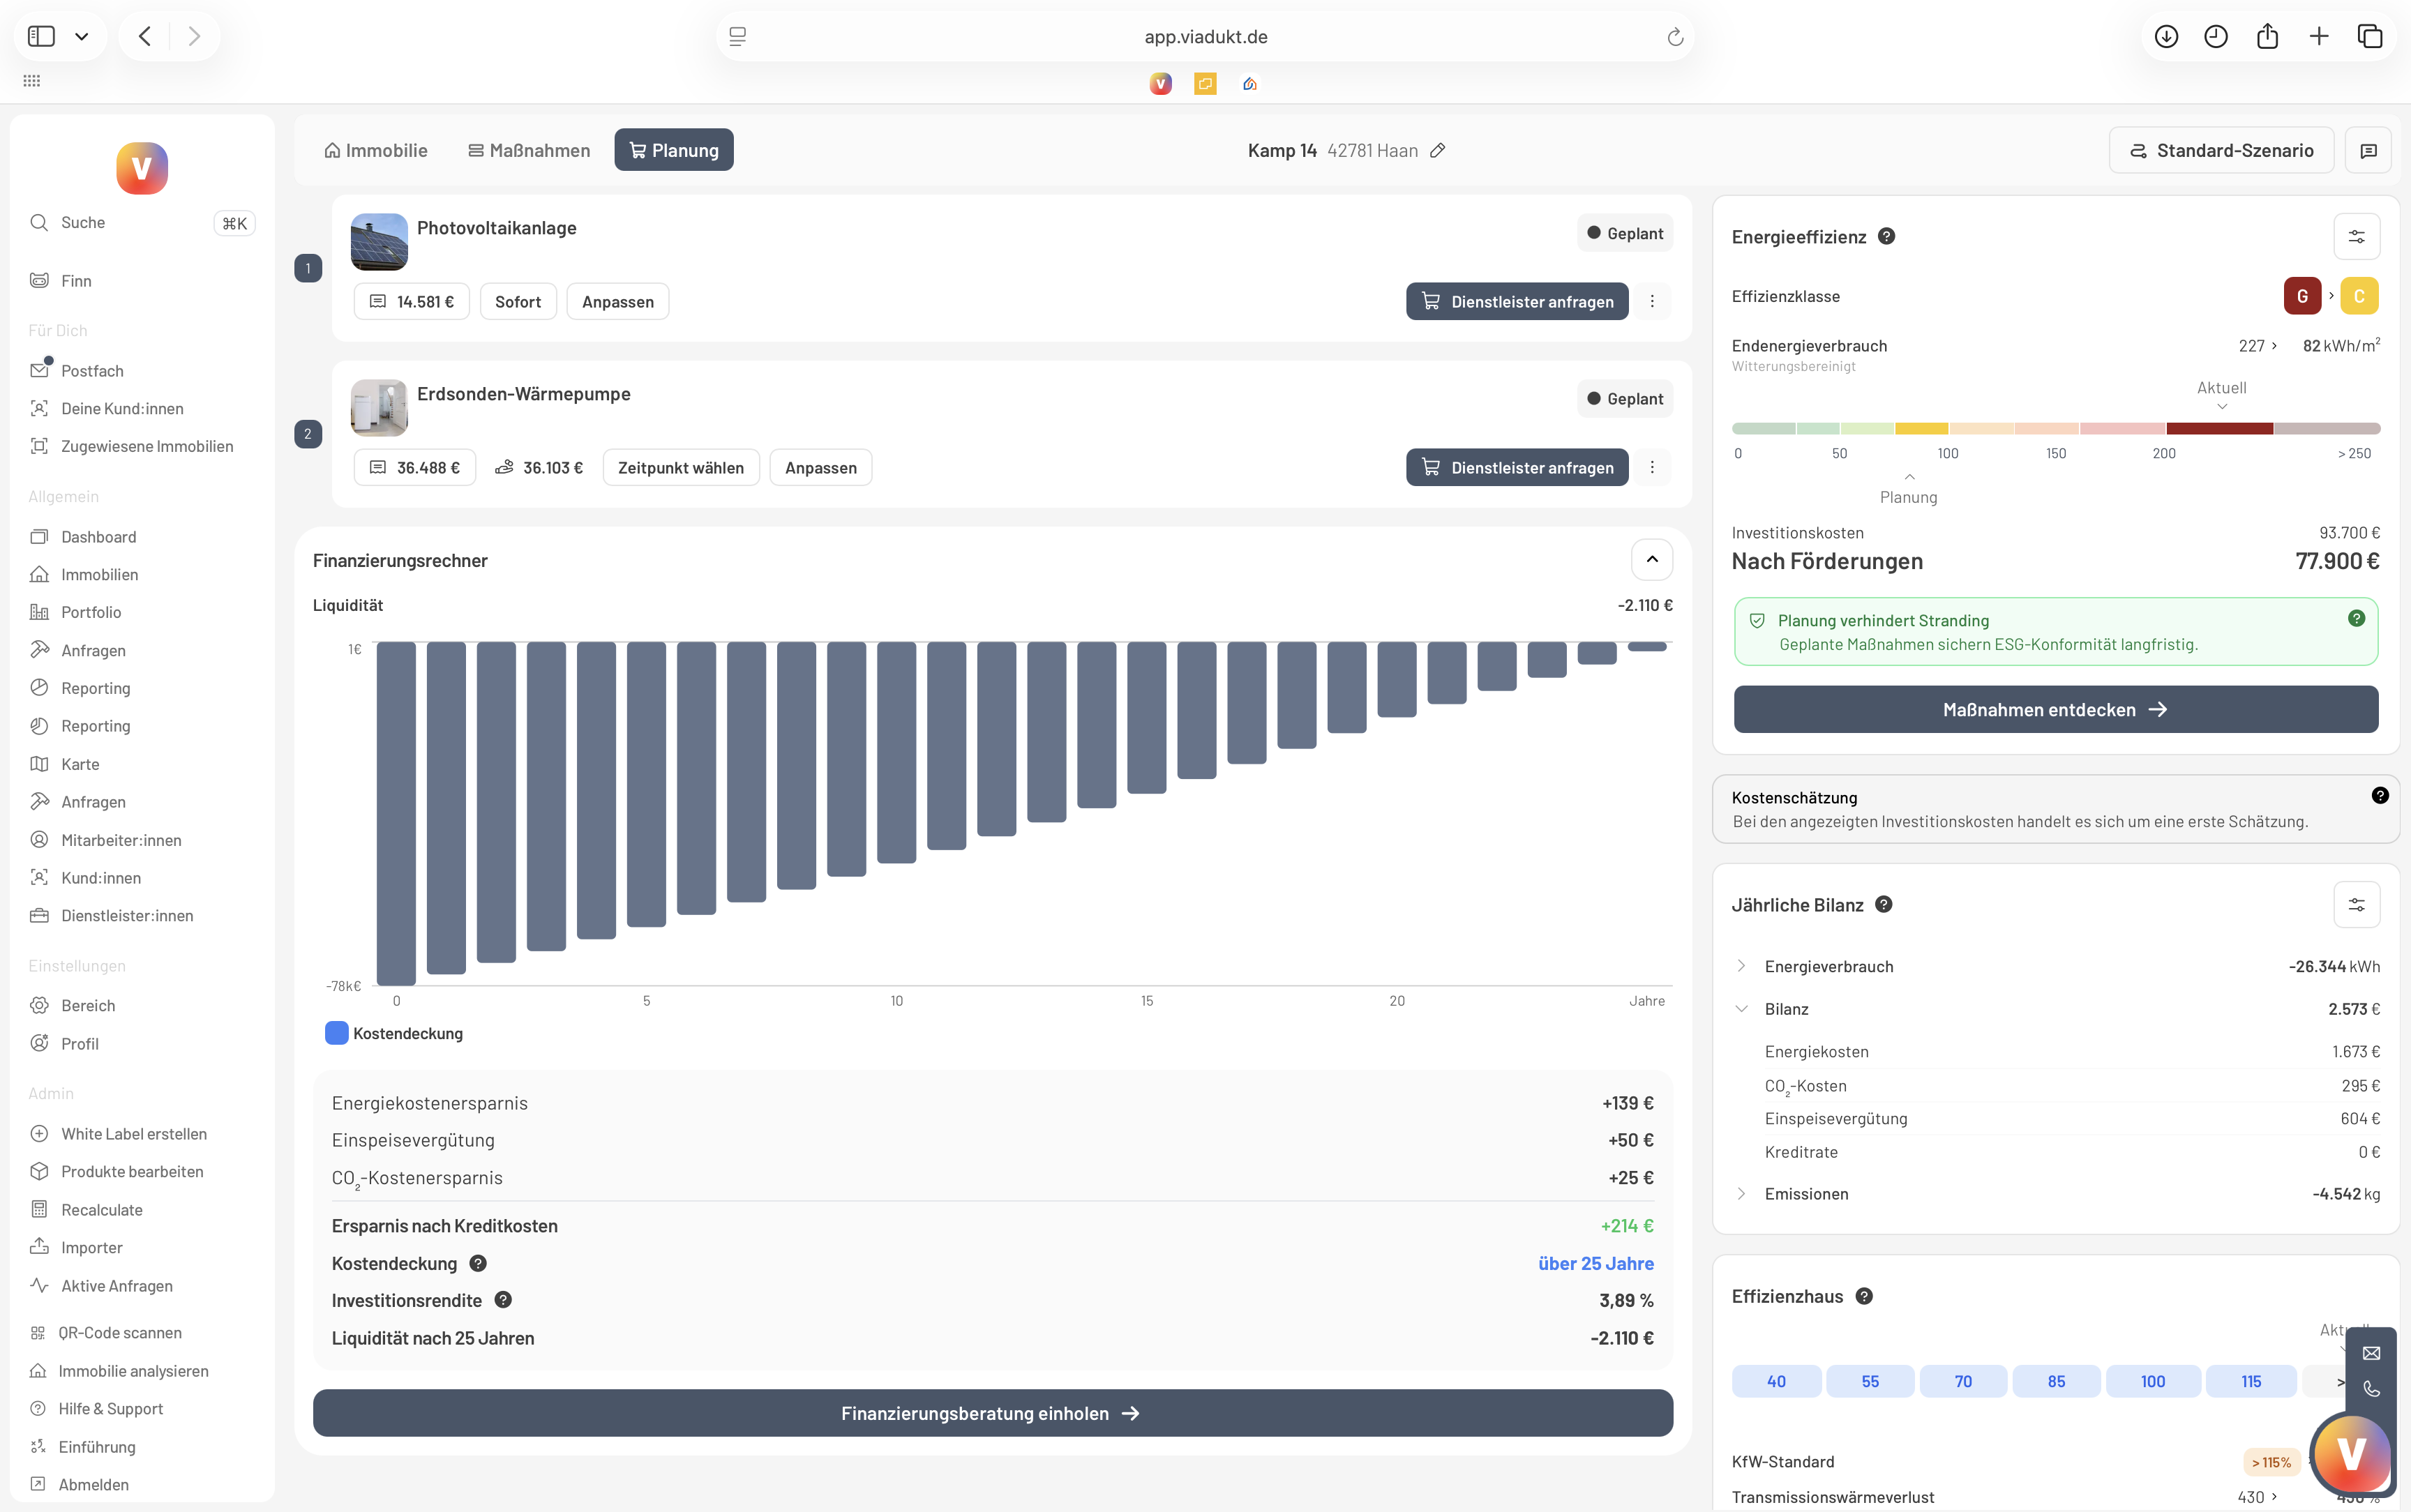Image resolution: width=2411 pixels, height=1512 pixels.
Task: Switch to the Immobilie tab
Action: [x=376, y=150]
